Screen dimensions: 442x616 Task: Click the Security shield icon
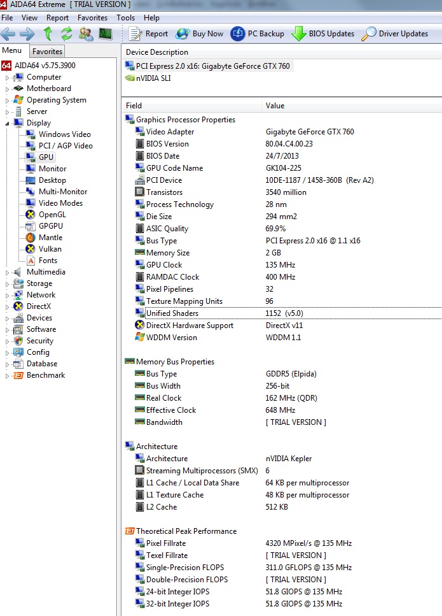(18, 341)
